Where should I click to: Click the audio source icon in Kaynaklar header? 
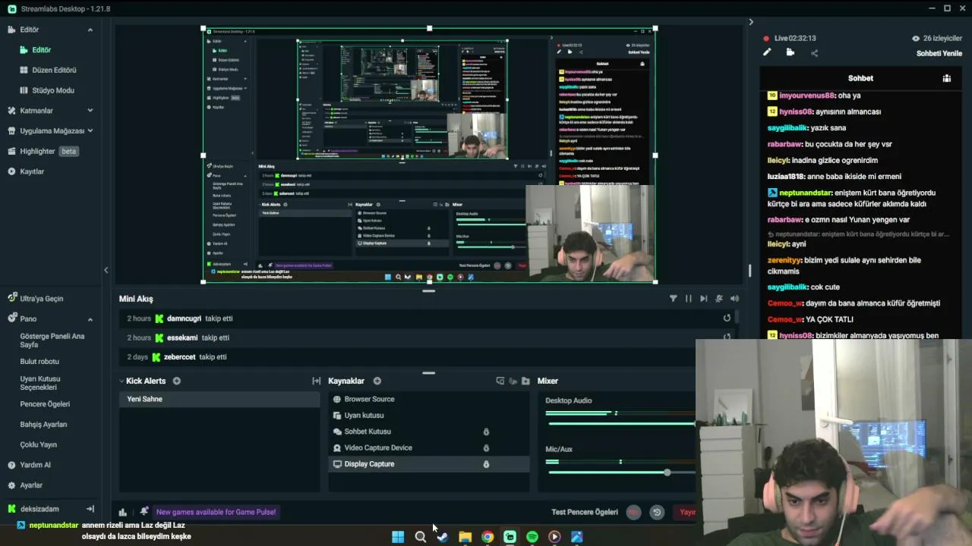(513, 381)
